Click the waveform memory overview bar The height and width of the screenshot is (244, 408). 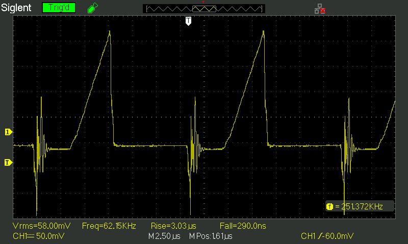pyautogui.click(x=204, y=9)
